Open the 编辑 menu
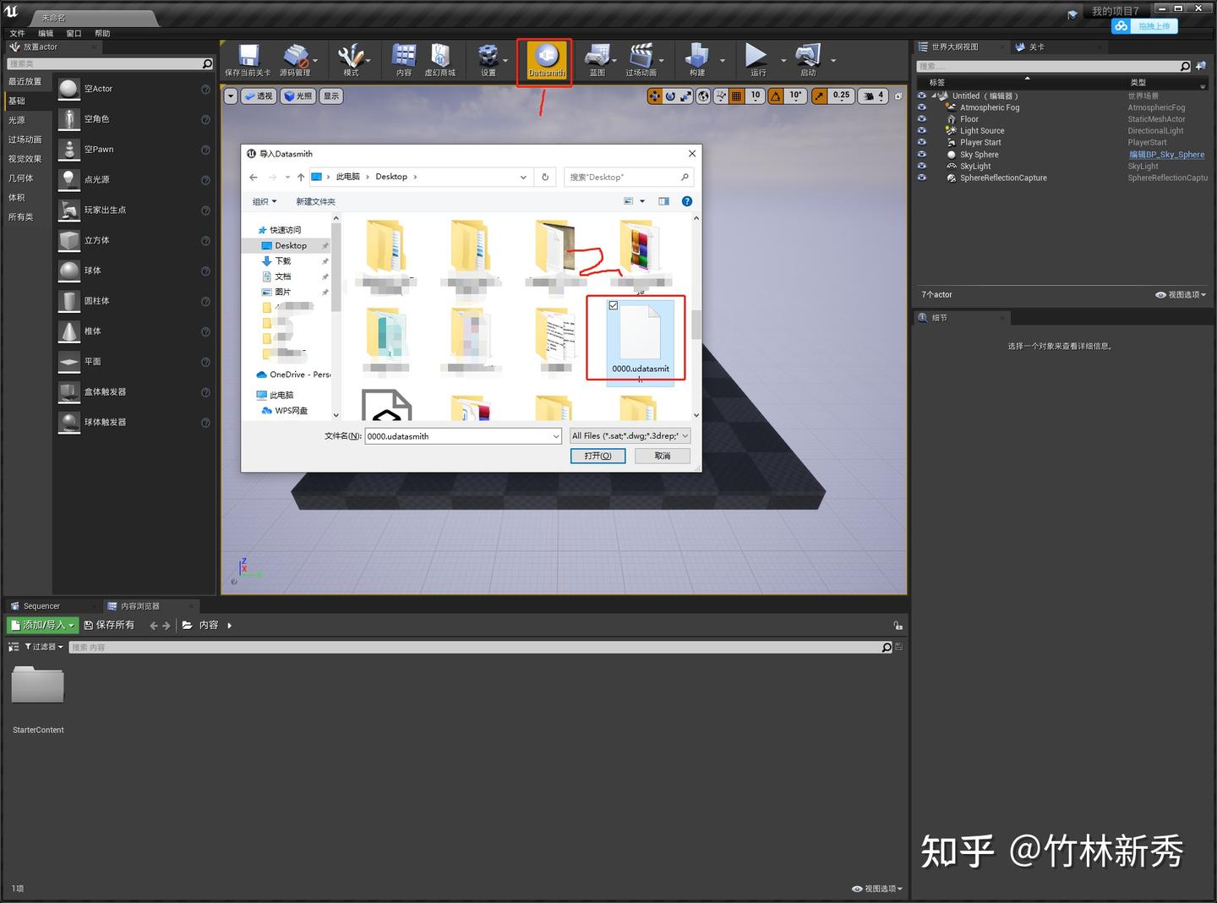 pos(45,33)
